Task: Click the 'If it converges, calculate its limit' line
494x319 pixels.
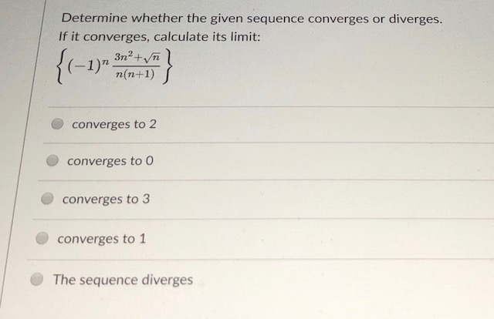Action: click(160, 37)
